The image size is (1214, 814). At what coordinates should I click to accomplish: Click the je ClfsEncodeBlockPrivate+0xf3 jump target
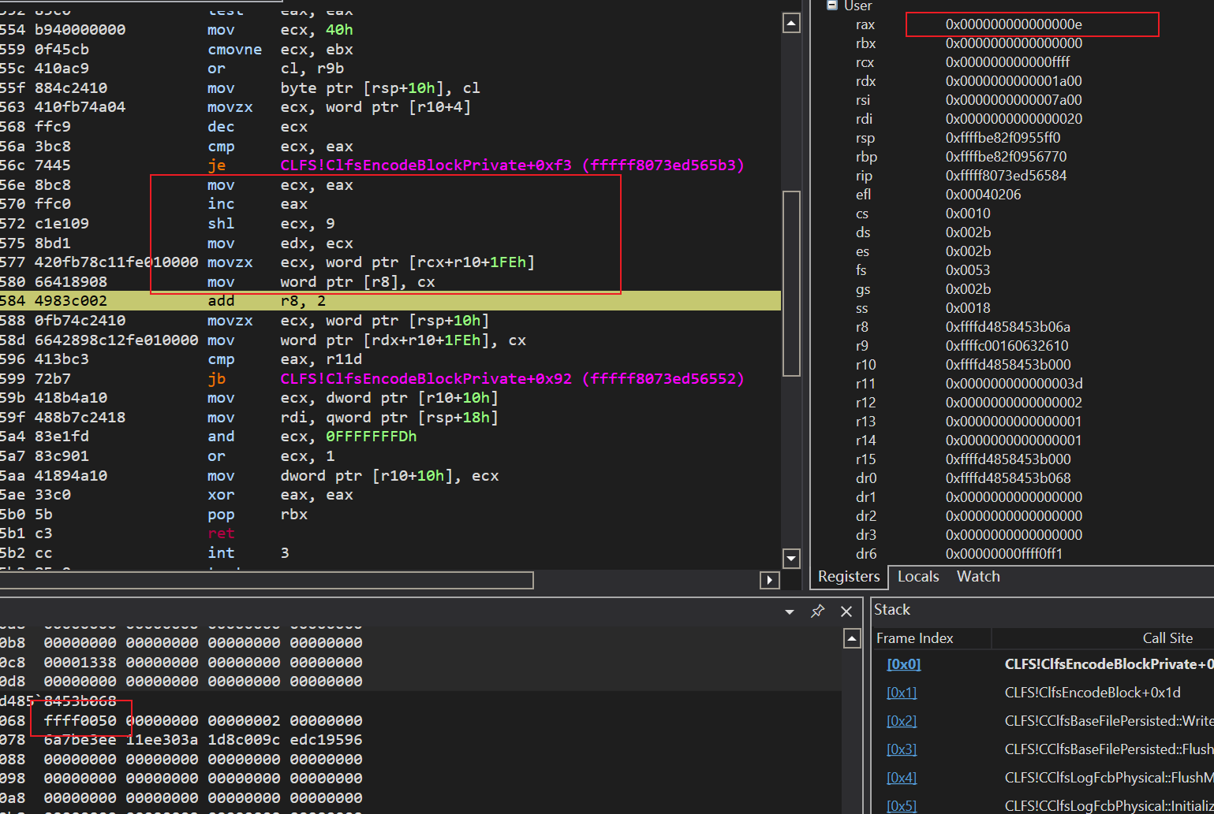512,165
